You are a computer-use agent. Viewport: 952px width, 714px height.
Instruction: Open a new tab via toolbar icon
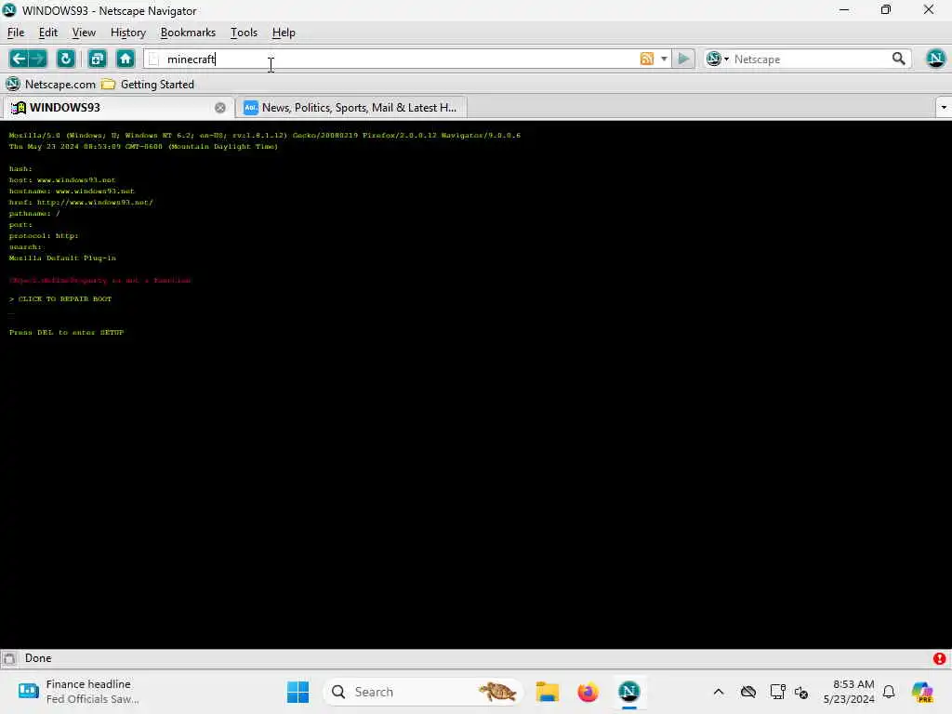[x=97, y=59]
